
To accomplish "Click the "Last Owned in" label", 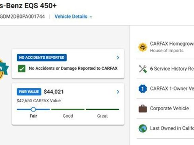I will click(x=166, y=128).
